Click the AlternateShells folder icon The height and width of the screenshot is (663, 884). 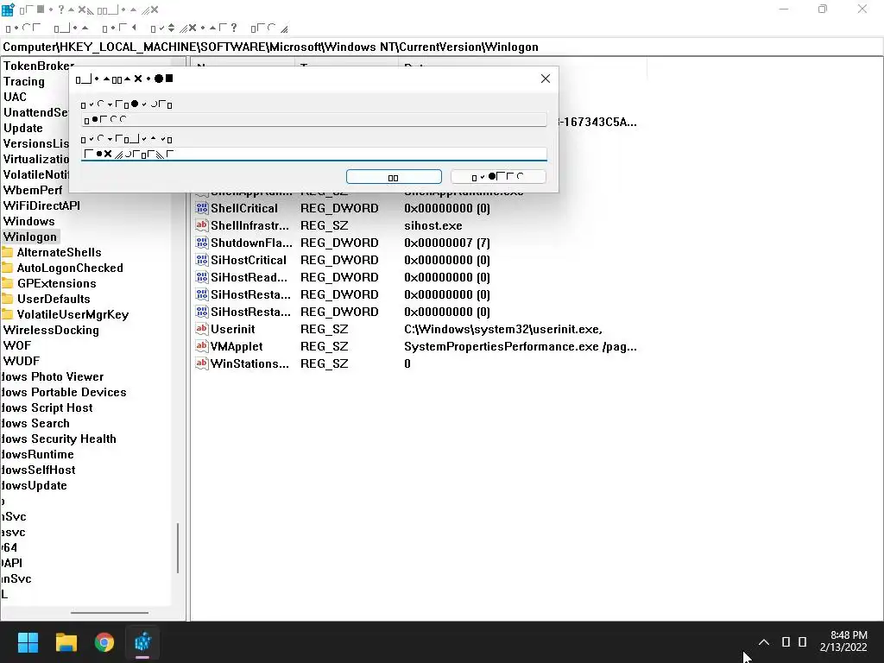tap(7, 252)
